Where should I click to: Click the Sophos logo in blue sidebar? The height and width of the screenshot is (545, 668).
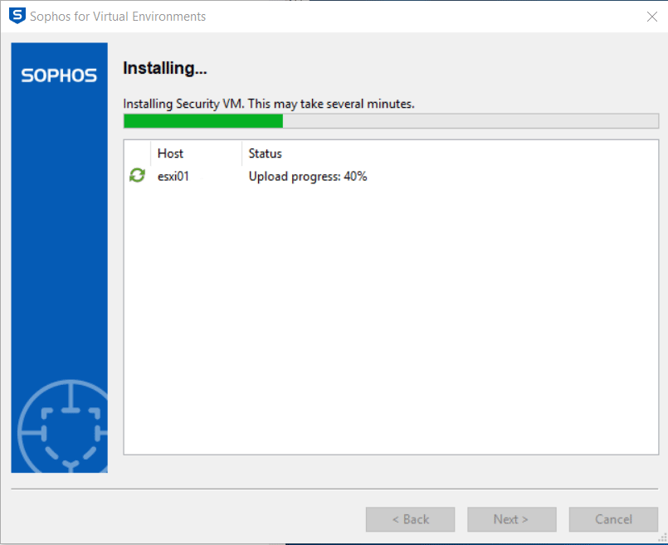(x=59, y=75)
